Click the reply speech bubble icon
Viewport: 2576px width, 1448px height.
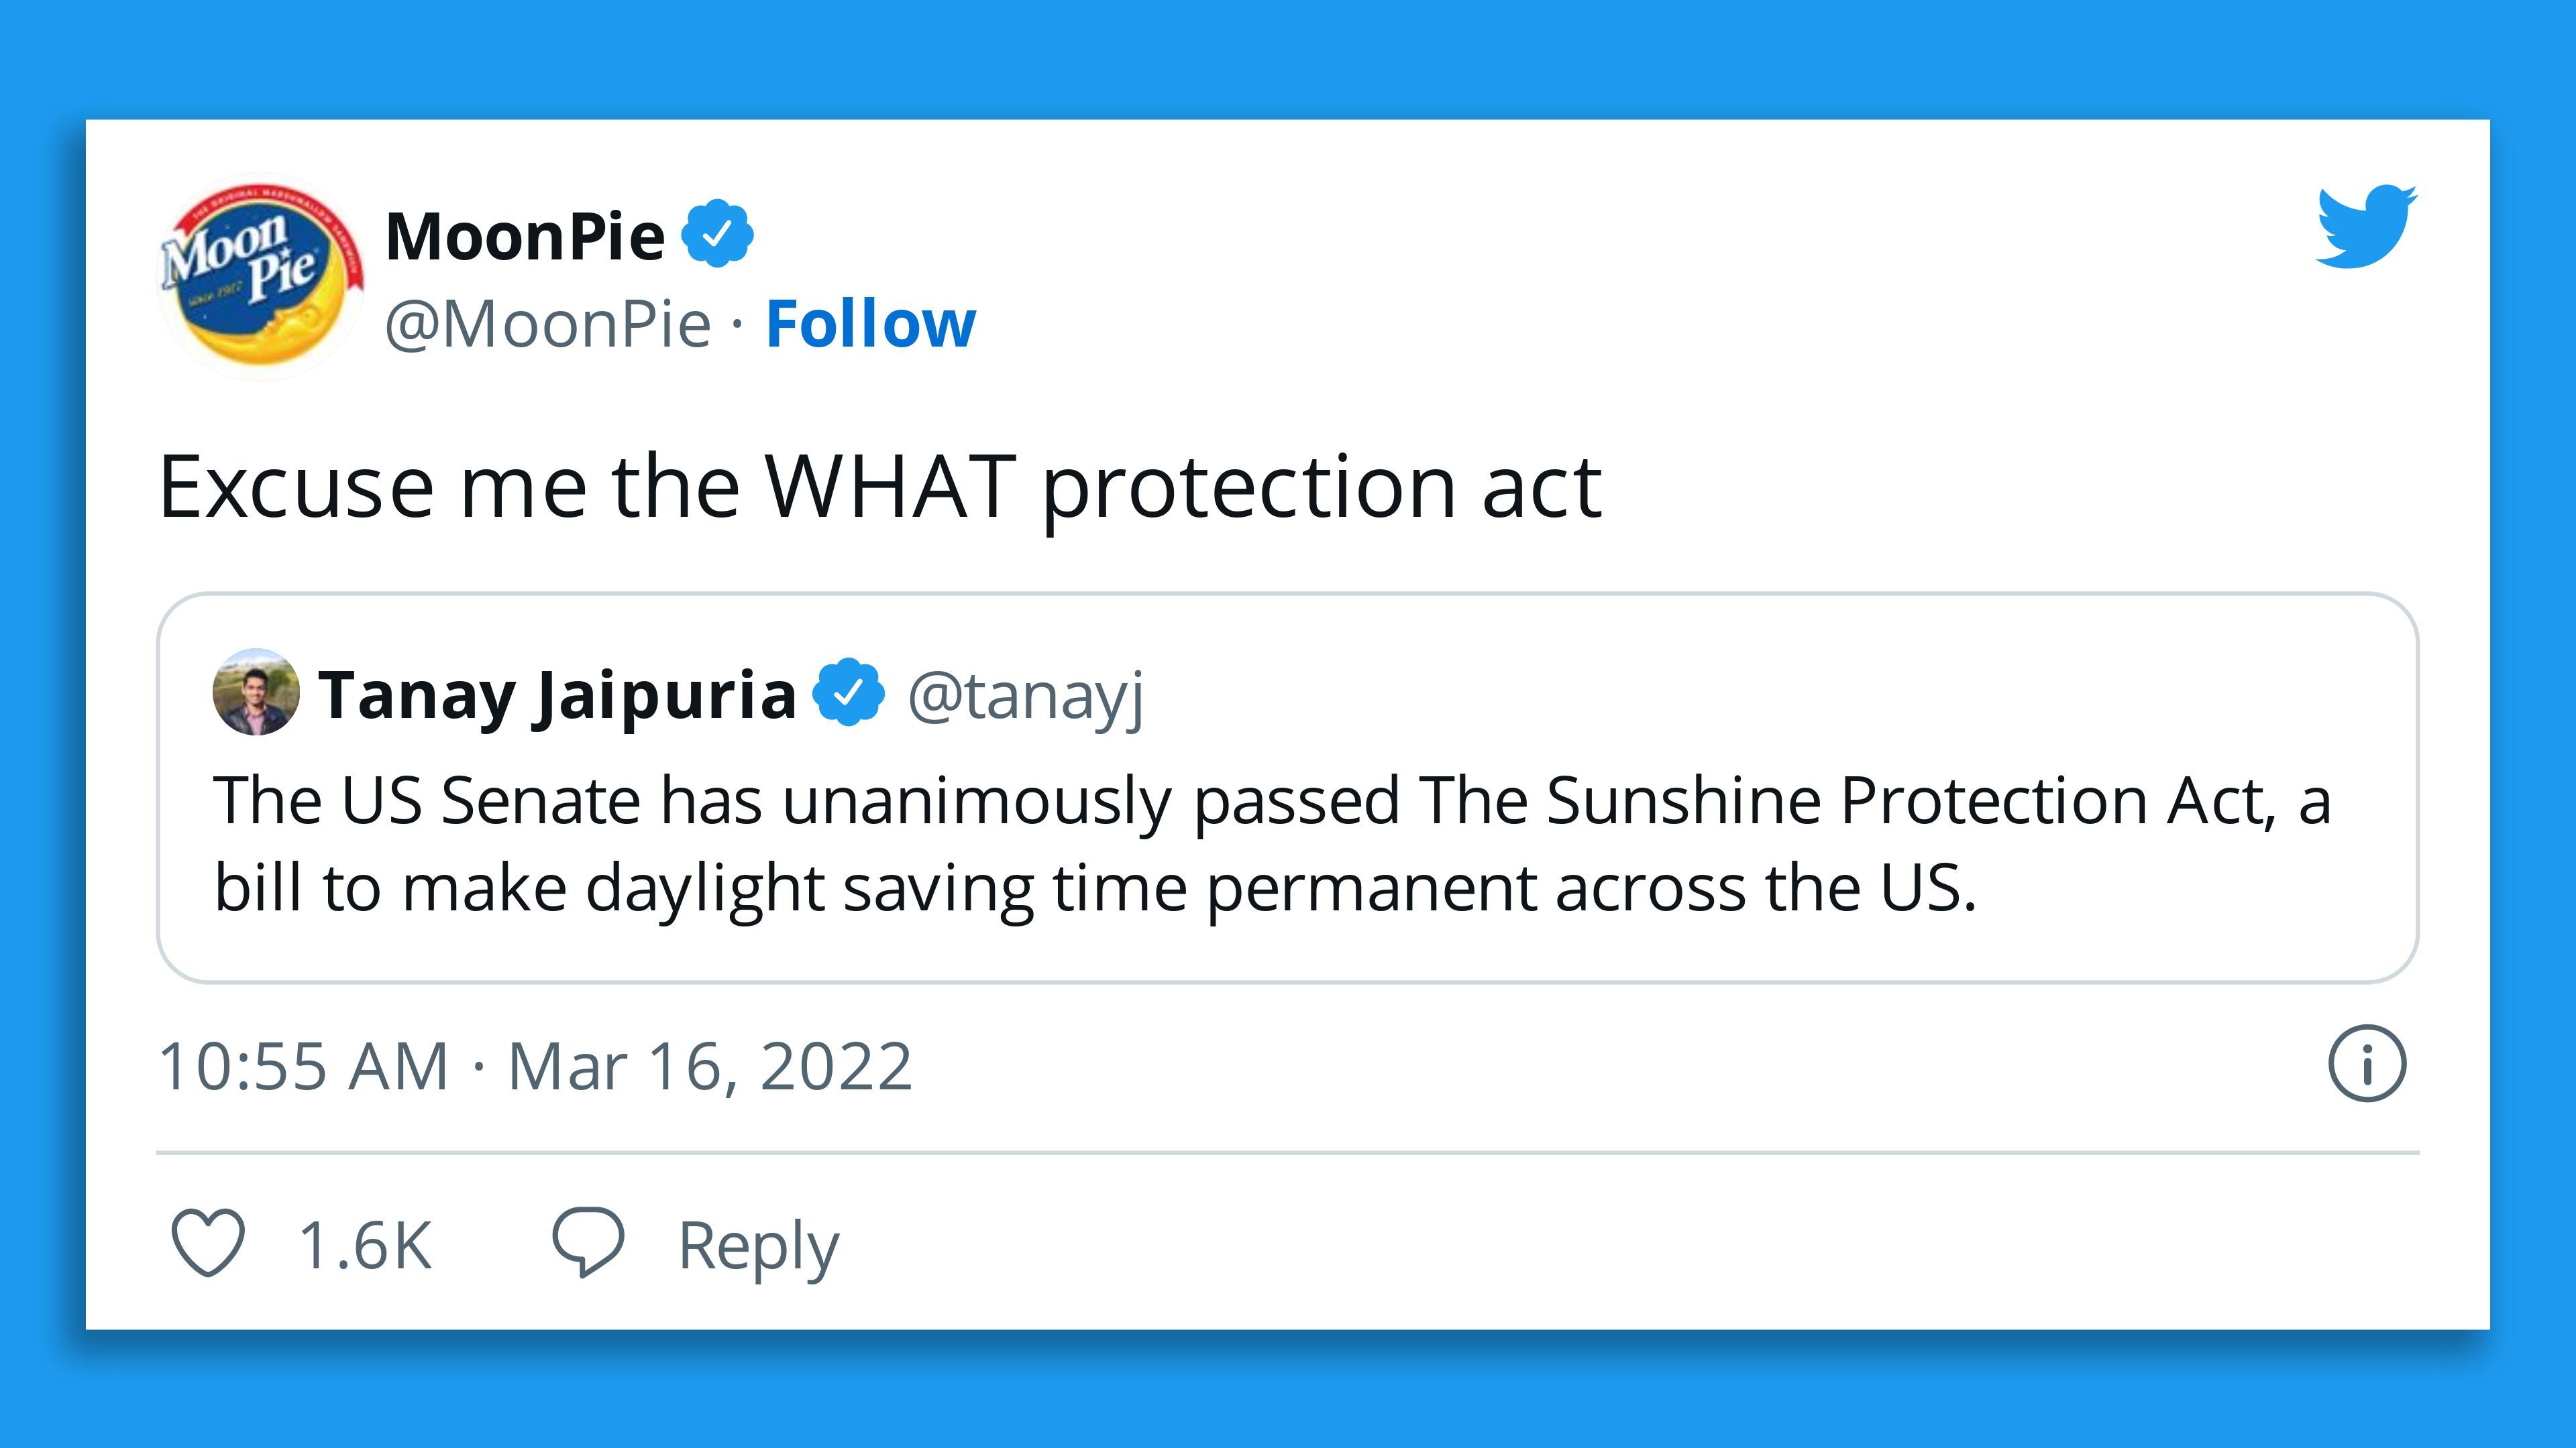pos(588,1242)
